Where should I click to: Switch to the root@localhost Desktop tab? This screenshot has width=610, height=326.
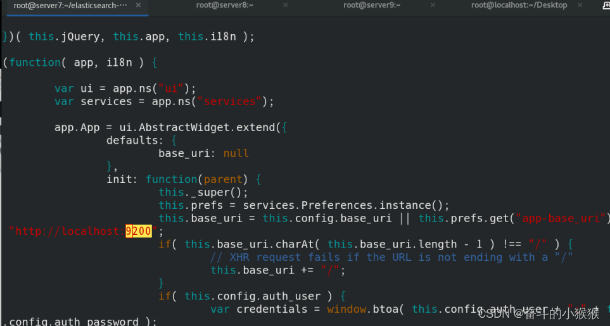pyautogui.click(x=519, y=6)
